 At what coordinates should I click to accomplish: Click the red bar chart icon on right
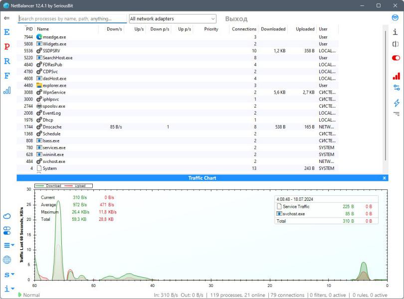click(397, 76)
